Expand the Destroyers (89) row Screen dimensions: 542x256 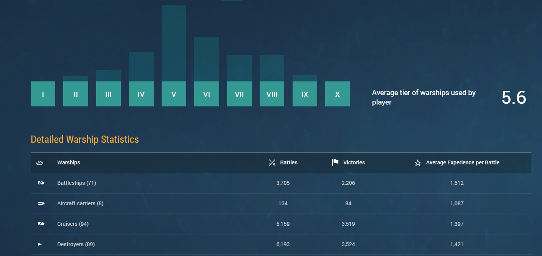tap(76, 245)
